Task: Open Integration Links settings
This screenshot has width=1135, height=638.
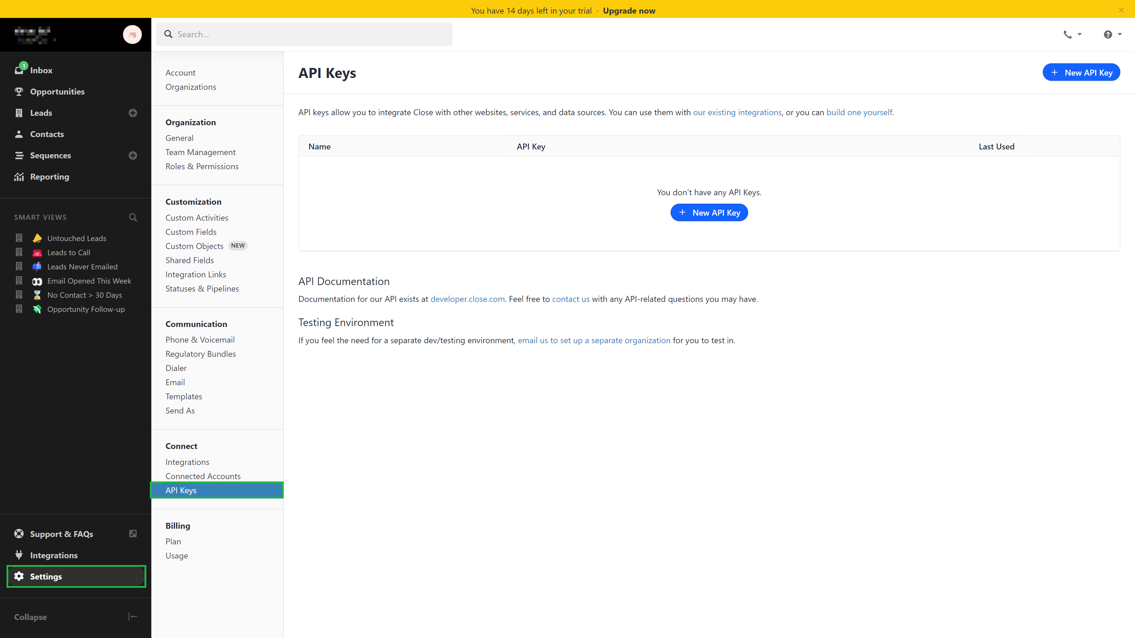Action: tap(196, 274)
